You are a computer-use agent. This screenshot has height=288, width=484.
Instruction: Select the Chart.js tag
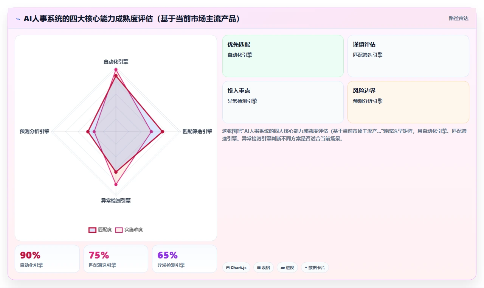(236, 268)
